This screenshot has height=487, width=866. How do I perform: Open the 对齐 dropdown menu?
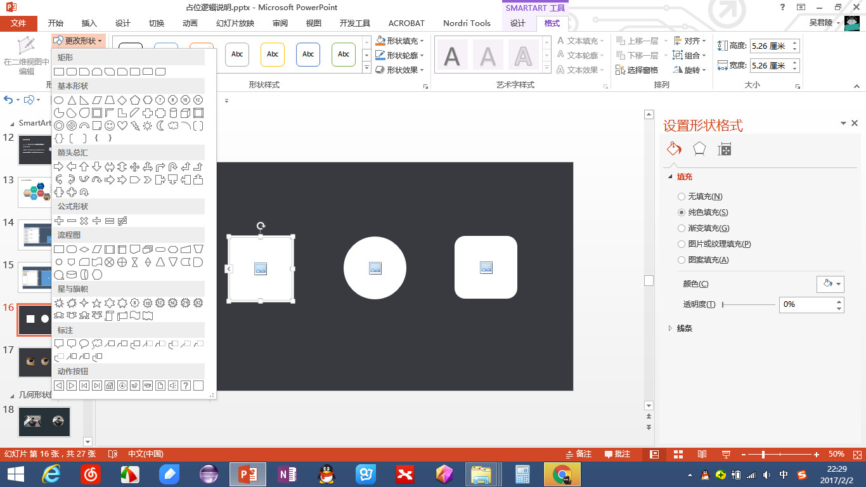690,41
